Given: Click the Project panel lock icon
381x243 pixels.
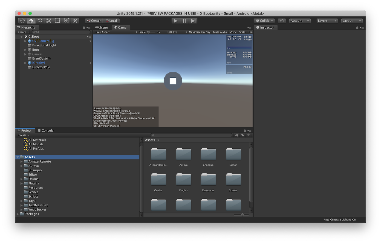Looking at the screenshot, I should tap(245, 131).
